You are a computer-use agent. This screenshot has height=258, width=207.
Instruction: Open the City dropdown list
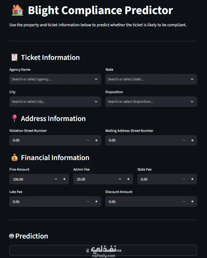click(55, 101)
